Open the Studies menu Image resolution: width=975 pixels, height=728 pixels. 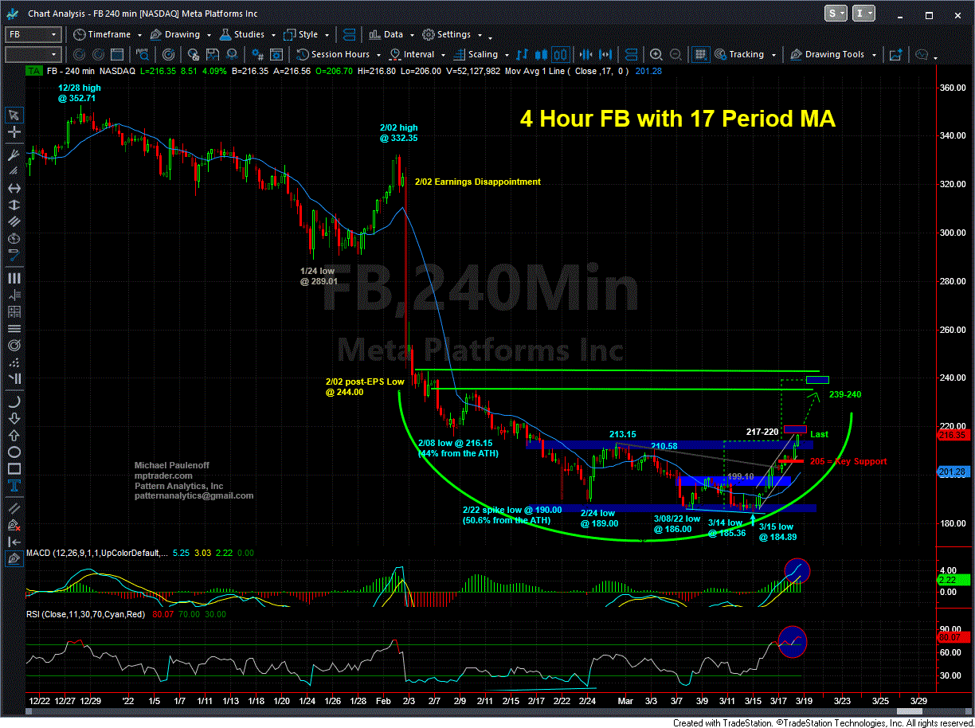(246, 34)
